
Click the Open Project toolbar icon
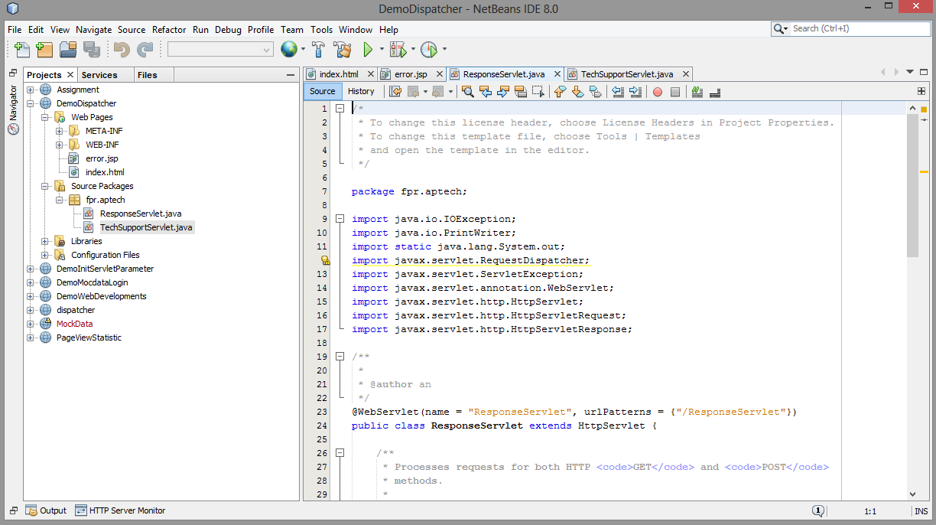point(68,50)
